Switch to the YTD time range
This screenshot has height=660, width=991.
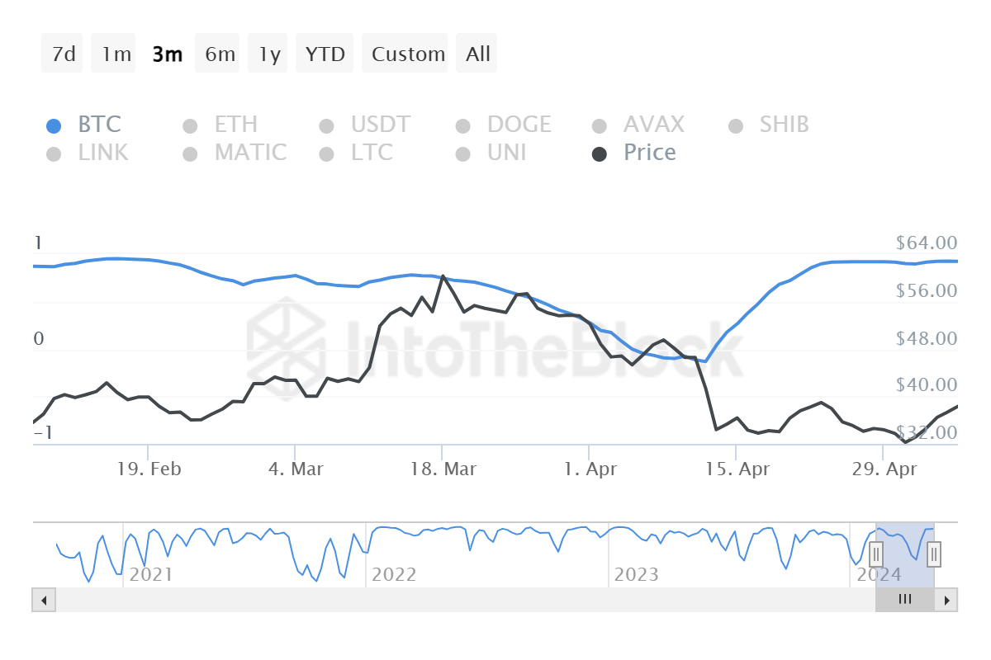[x=324, y=53]
